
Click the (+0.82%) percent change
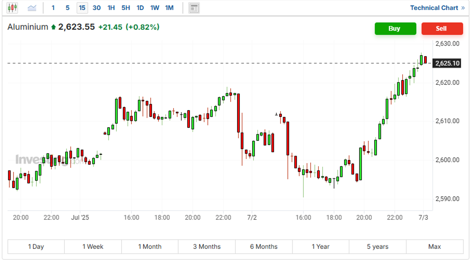pyautogui.click(x=142, y=27)
